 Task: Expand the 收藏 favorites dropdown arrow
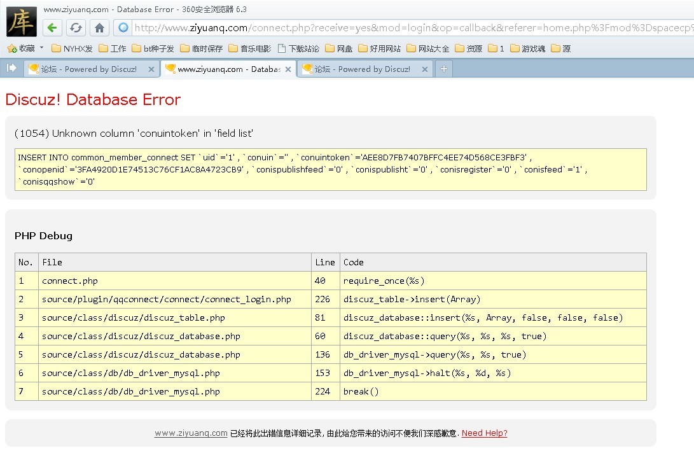[x=42, y=48]
